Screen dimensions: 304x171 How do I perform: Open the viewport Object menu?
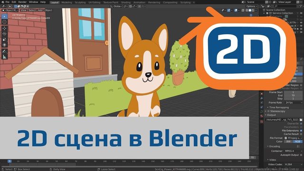pyautogui.click(x=48, y=10)
